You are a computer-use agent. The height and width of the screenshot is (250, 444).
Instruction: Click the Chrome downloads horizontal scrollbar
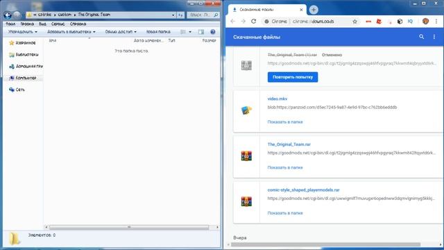[325, 244]
